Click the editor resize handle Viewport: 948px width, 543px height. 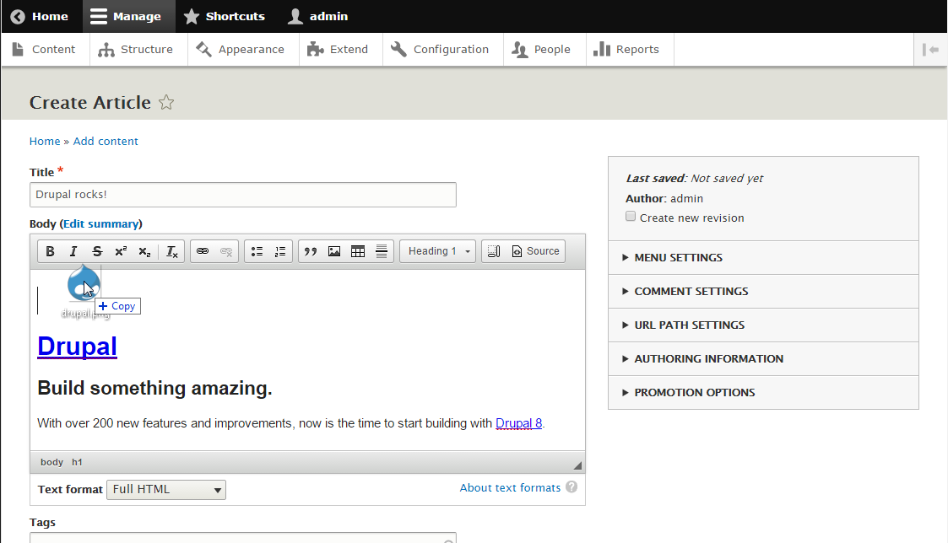(x=577, y=465)
